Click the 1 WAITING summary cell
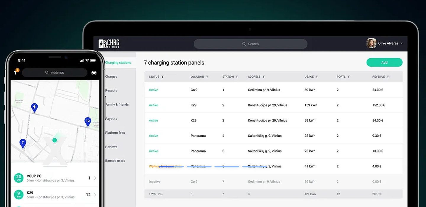426x207 pixels. click(x=156, y=194)
